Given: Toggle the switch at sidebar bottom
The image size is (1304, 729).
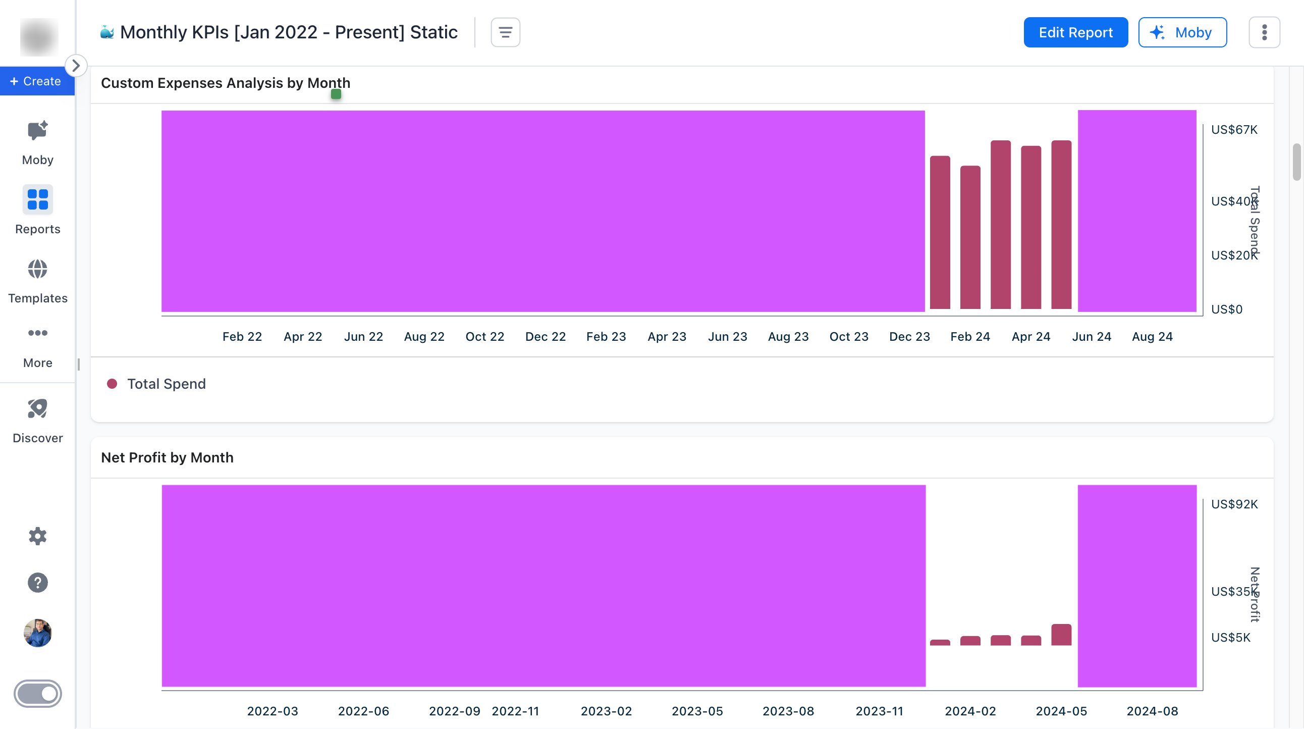Looking at the screenshot, I should click(37, 694).
